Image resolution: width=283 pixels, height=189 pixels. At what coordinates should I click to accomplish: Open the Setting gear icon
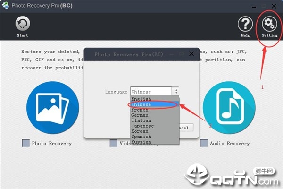coord(269,24)
